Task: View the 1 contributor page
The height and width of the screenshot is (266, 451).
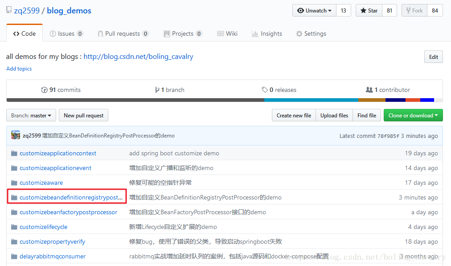Action: pyautogui.click(x=388, y=90)
